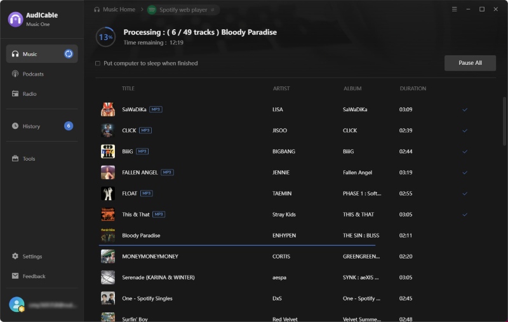This screenshot has height=322, width=508.
Task: Open the Music section in sidebar
Action: point(42,54)
